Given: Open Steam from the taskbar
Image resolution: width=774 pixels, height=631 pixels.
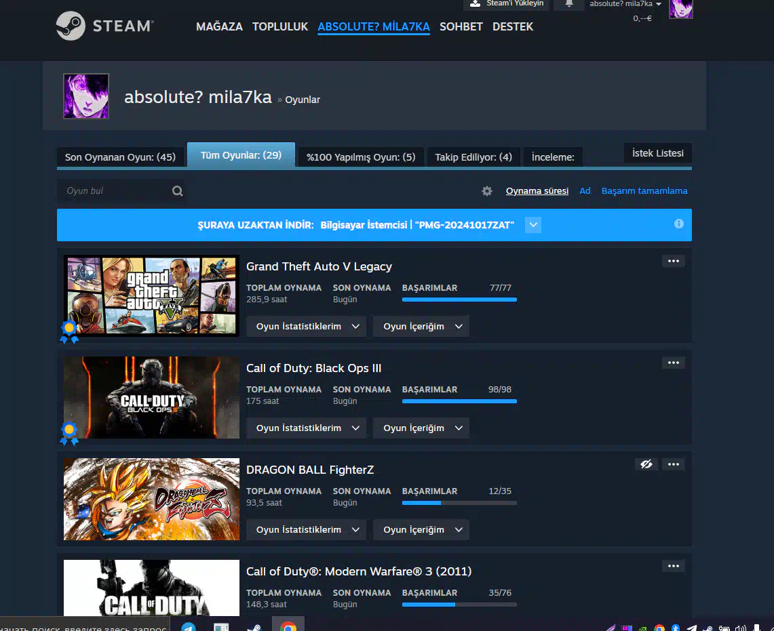Looking at the screenshot, I should (x=254, y=627).
